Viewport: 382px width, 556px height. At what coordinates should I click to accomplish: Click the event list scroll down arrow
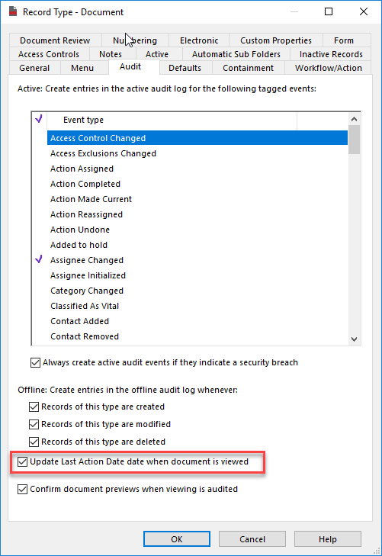(x=354, y=339)
